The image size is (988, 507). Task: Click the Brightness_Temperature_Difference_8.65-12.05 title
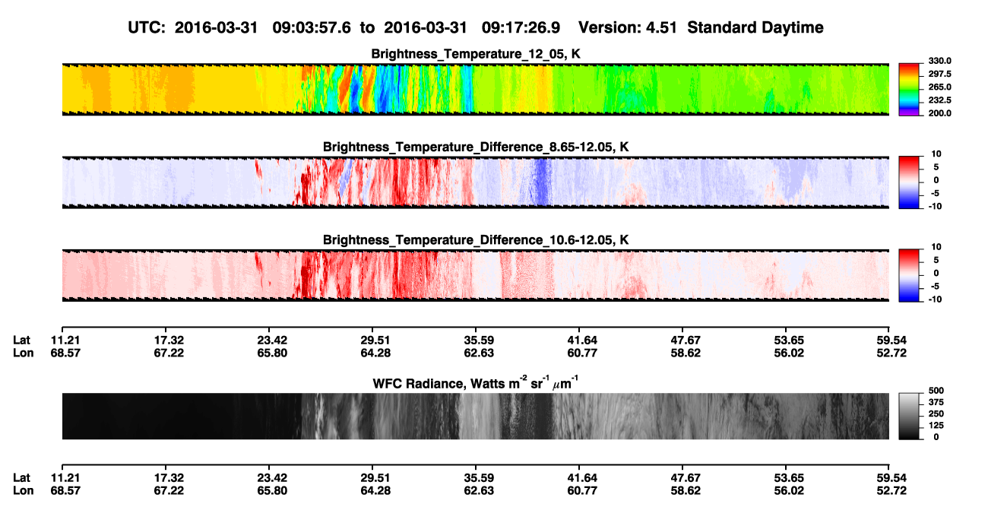point(476,147)
